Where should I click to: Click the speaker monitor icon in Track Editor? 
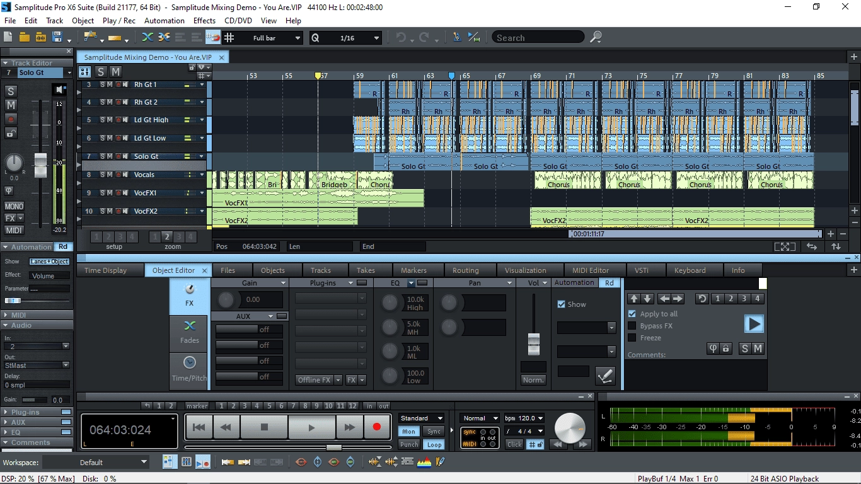61,91
